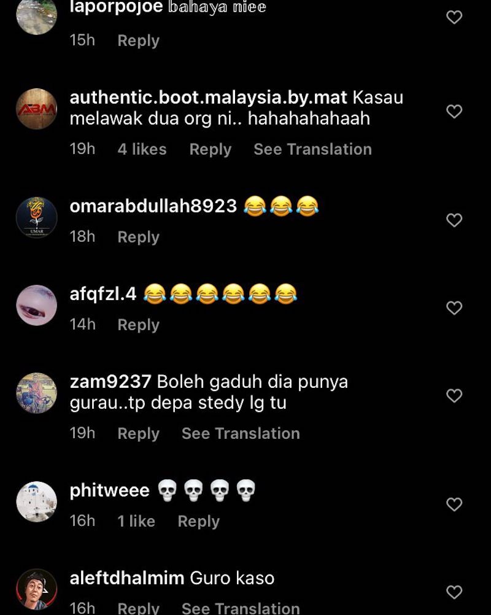Screen dimensions: 491x615
Task: Like authentic.boot.malaysia.by.mat's comment
Action: click(x=454, y=111)
